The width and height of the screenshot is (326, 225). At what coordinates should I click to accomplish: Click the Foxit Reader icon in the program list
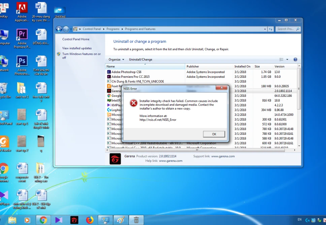pos(109,86)
